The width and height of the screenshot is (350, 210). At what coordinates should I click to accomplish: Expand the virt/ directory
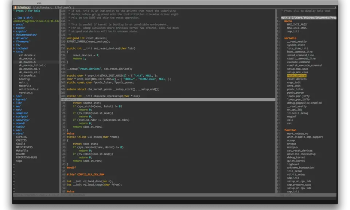(x=20, y=133)
